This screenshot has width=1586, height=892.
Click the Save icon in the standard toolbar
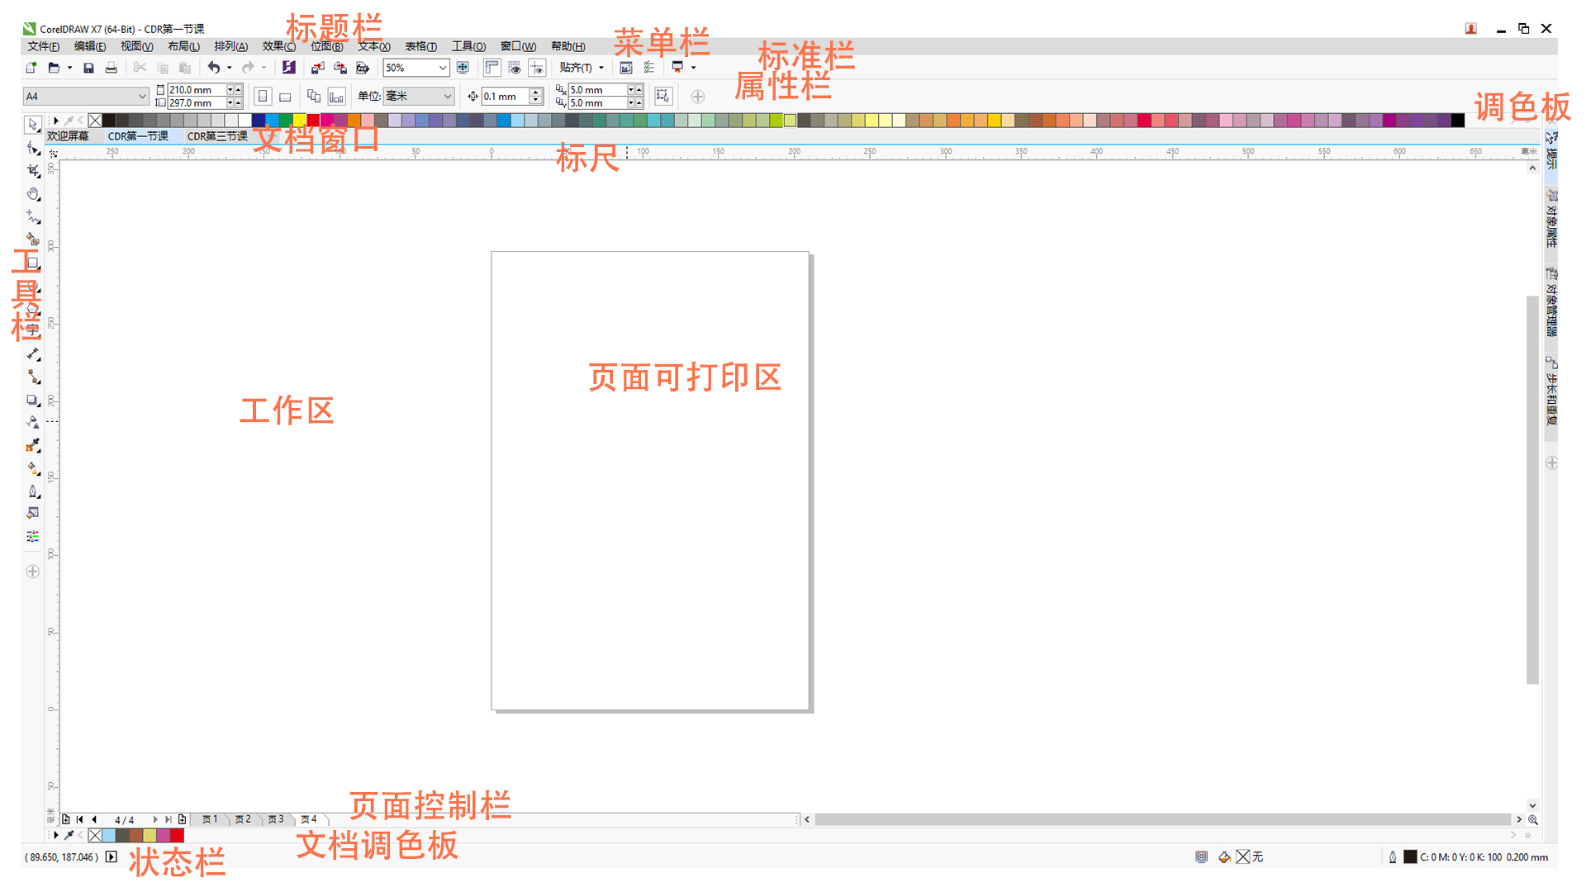click(88, 68)
